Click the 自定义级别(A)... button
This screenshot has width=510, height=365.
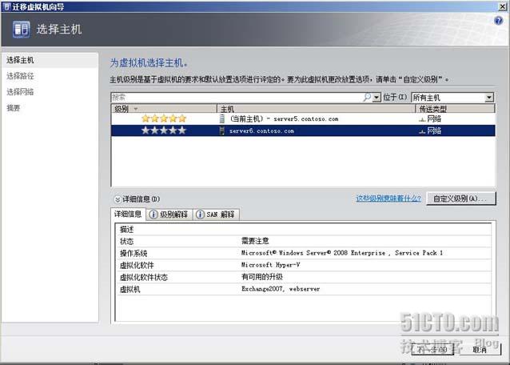(x=461, y=199)
